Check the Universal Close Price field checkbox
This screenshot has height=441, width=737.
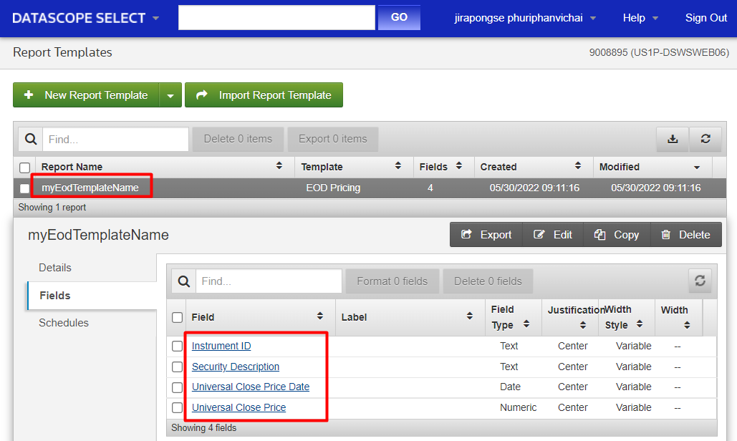pyautogui.click(x=177, y=407)
